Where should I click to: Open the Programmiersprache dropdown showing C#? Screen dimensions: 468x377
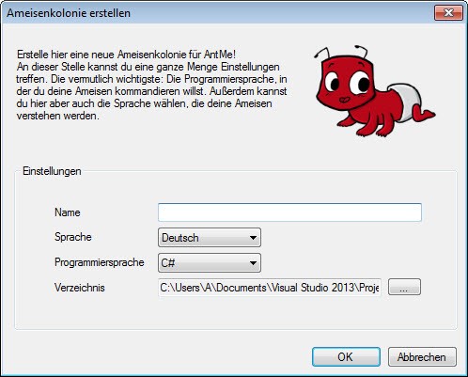coord(210,262)
